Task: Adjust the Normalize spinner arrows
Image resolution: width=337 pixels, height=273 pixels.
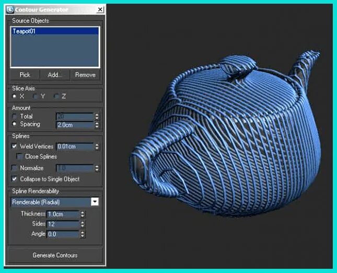Action: point(97,168)
